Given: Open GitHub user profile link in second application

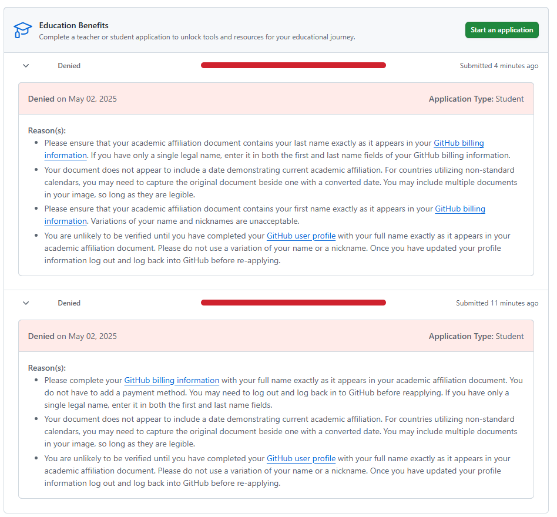Looking at the screenshot, I should pos(301,458).
